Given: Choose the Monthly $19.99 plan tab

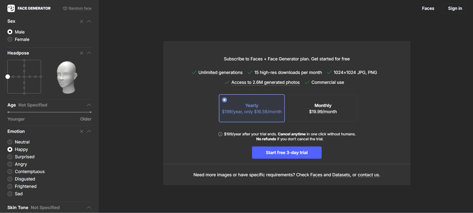Looking at the screenshot, I should tap(323, 109).
